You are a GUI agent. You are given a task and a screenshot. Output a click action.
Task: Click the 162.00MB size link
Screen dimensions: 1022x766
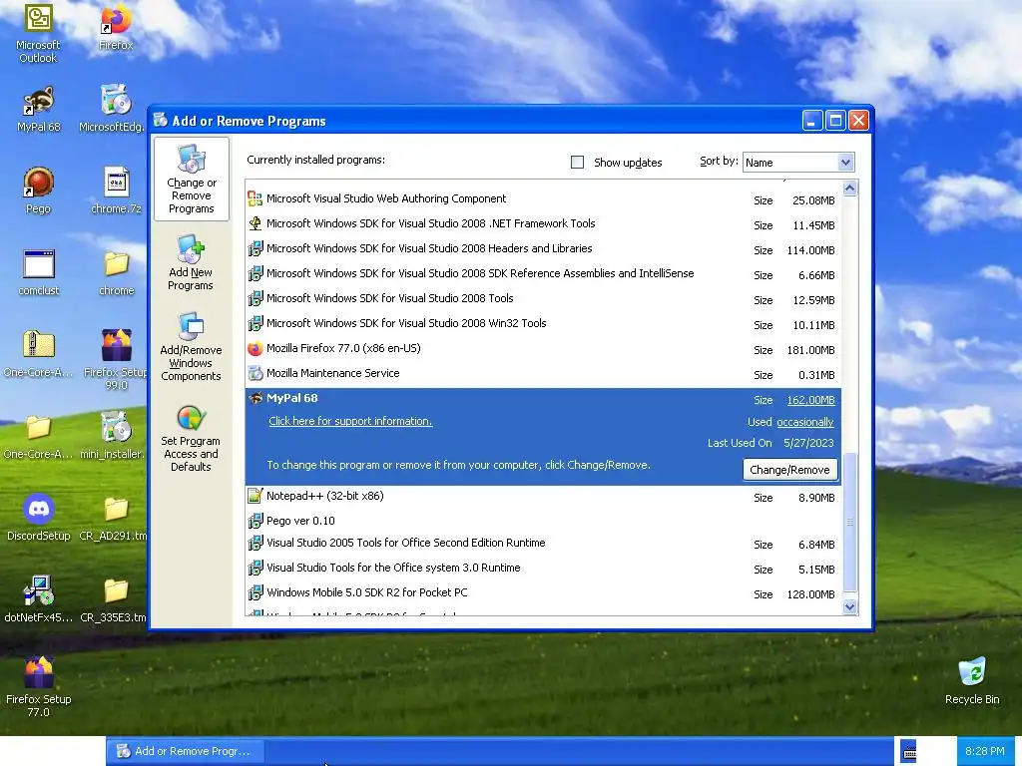tap(810, 400)
